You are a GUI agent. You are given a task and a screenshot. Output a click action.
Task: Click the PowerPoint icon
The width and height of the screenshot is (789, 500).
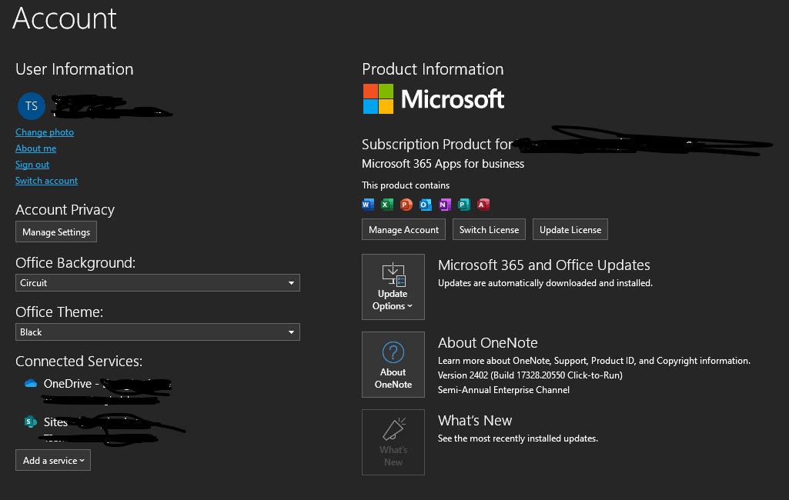406,205
